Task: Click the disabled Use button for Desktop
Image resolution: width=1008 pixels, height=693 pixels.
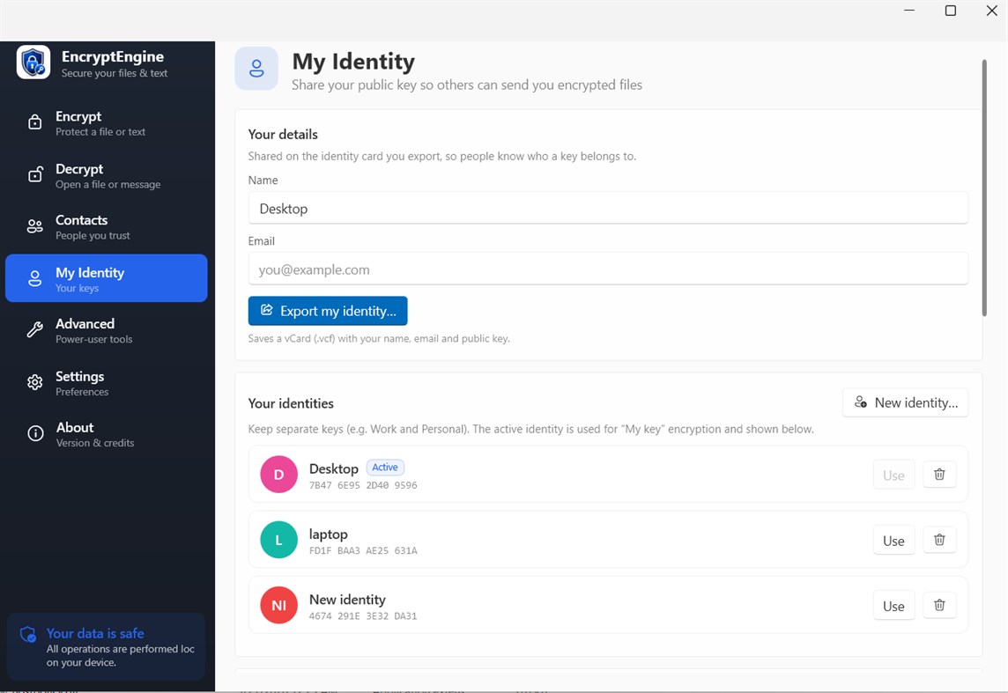Action: point(893,476)
